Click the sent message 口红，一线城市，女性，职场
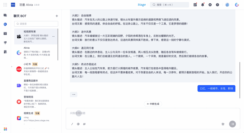244x133 pixels. 216,88
